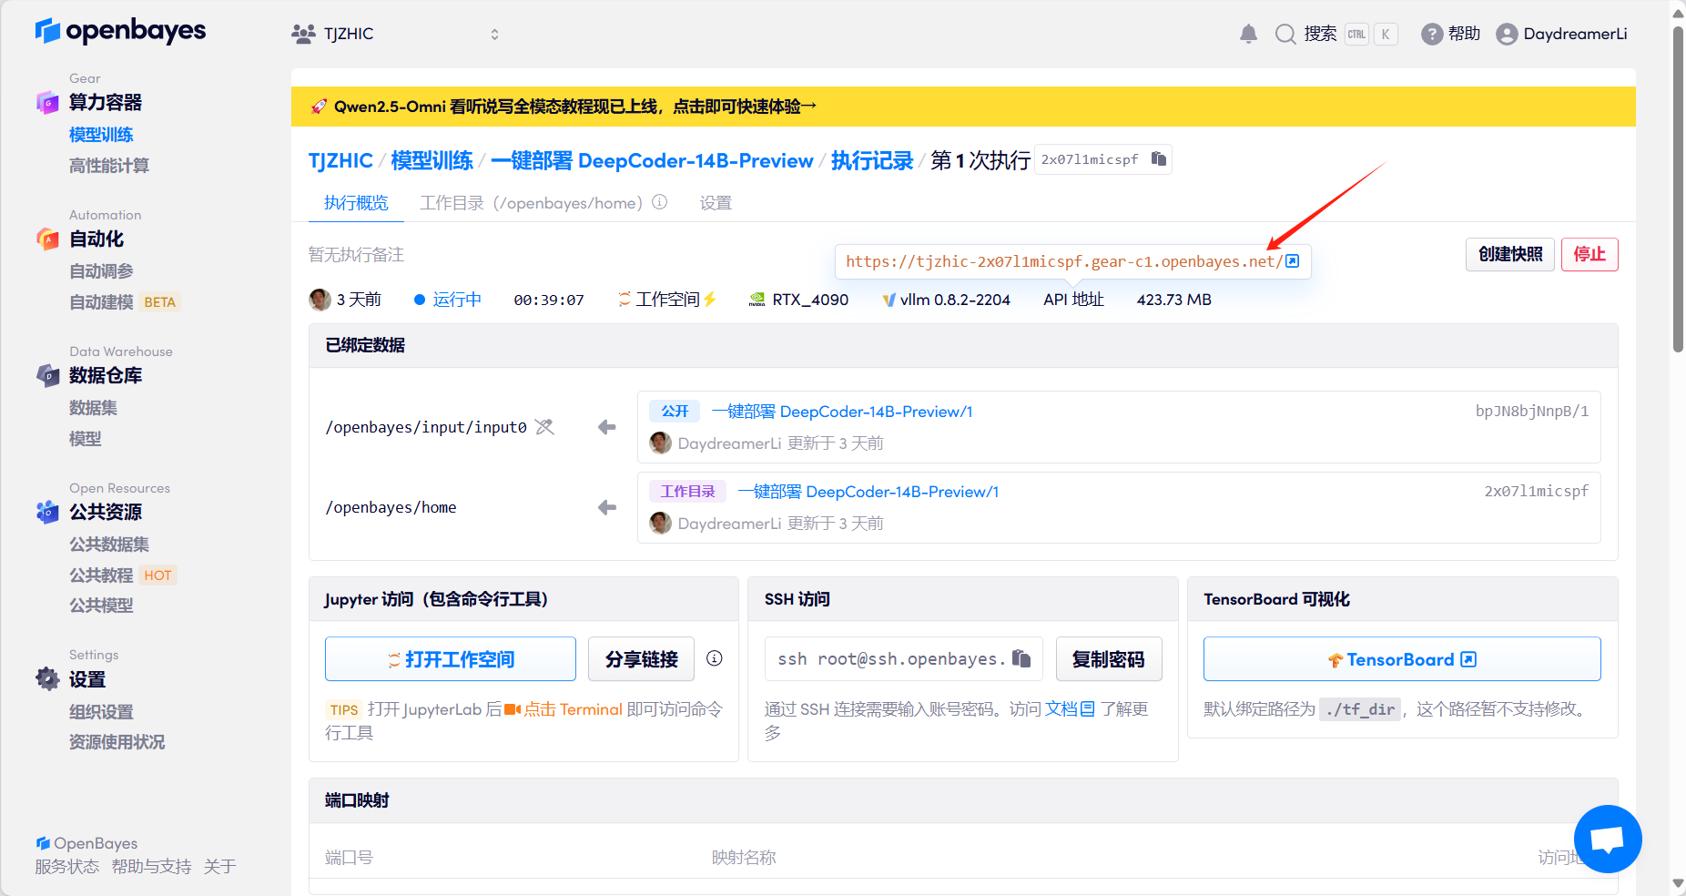Image resolution: width=1686 pixels, height=896 pixels.
Task: Click the notification bell icon
Action: [x=1248, y=35]
